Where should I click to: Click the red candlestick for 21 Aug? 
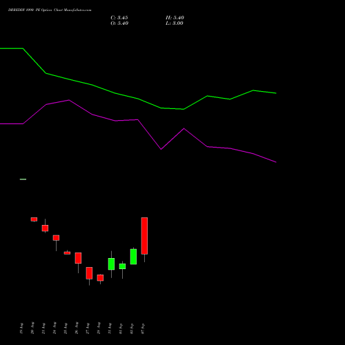coord(45,228)
